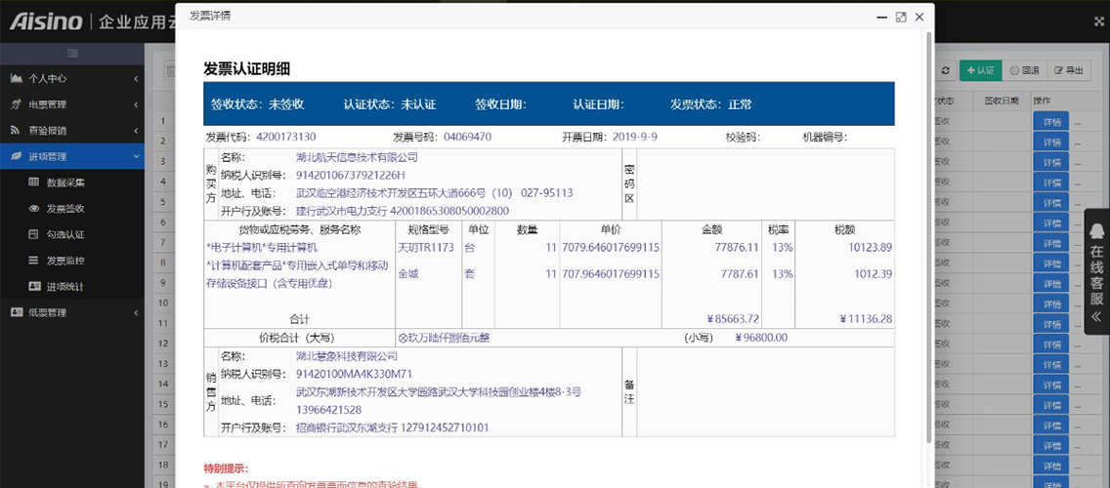The width and height of the screenshot is (1110, 488).
Task: Collapse the 进项管理 chevron
Action: pos(136,156)
